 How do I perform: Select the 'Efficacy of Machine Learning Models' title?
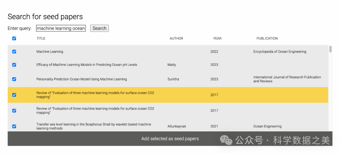click(87, 65)
